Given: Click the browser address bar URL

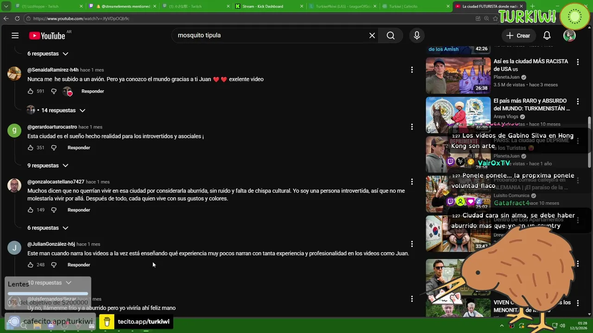Looking at the screenshot, I should pos(81,18).
